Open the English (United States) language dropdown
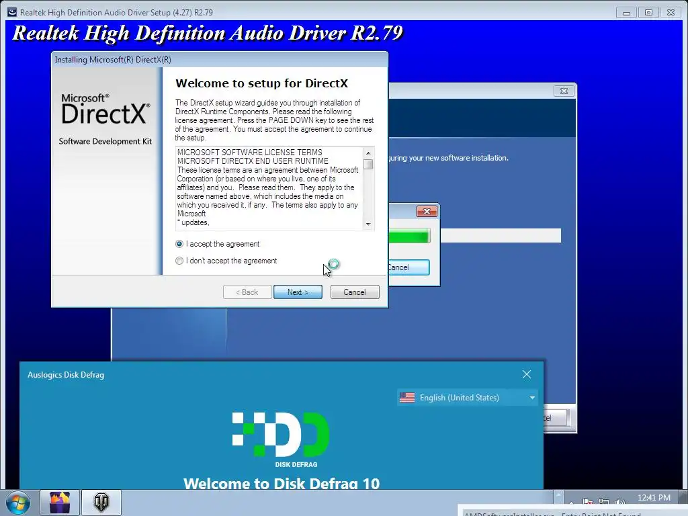 pyautogui.click(x=468, y=398)
